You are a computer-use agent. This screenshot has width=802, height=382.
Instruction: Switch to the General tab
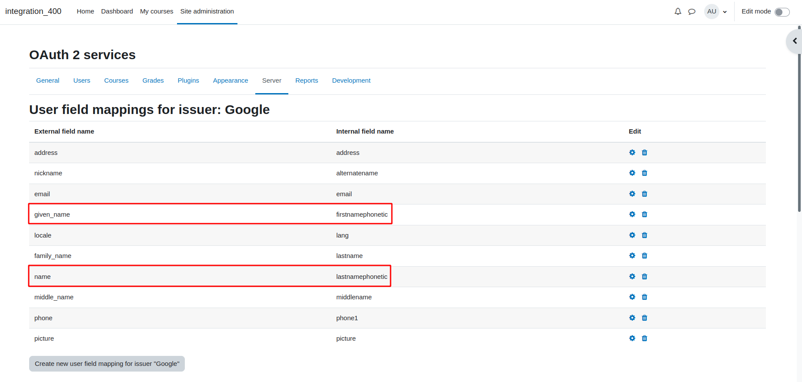coord(48,80)
